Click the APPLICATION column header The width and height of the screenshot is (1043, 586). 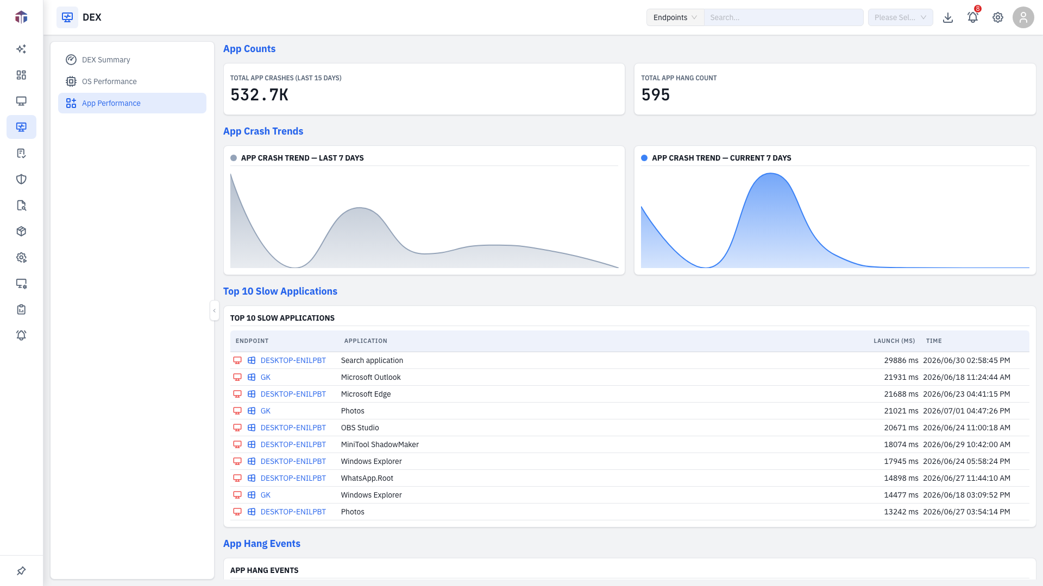pyautogui.click(x=366, y=341)
